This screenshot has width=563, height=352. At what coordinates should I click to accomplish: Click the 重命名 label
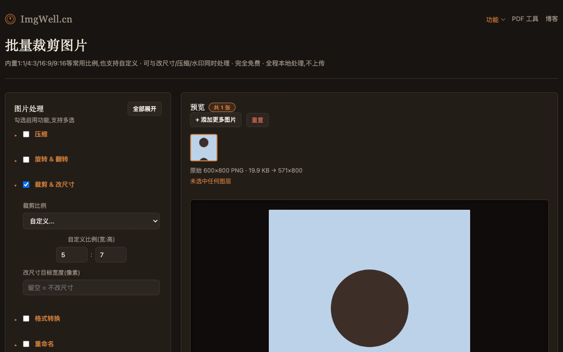click(44, 344)
